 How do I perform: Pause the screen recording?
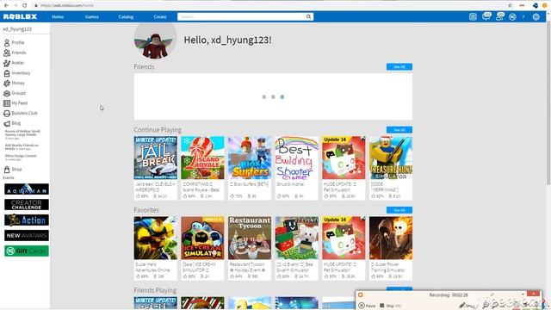coord(368,306)
